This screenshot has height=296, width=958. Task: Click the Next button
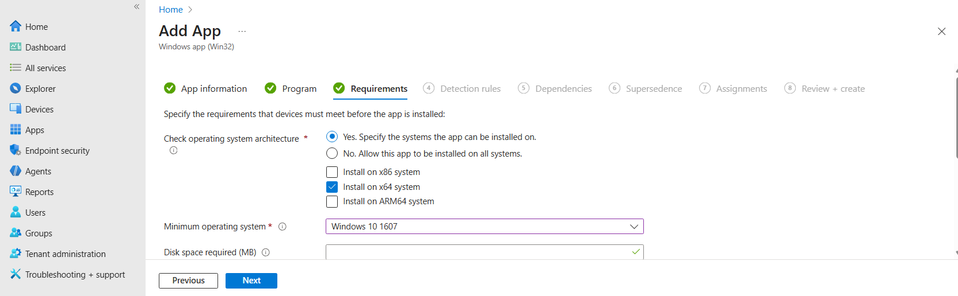[x=251, y=281]
